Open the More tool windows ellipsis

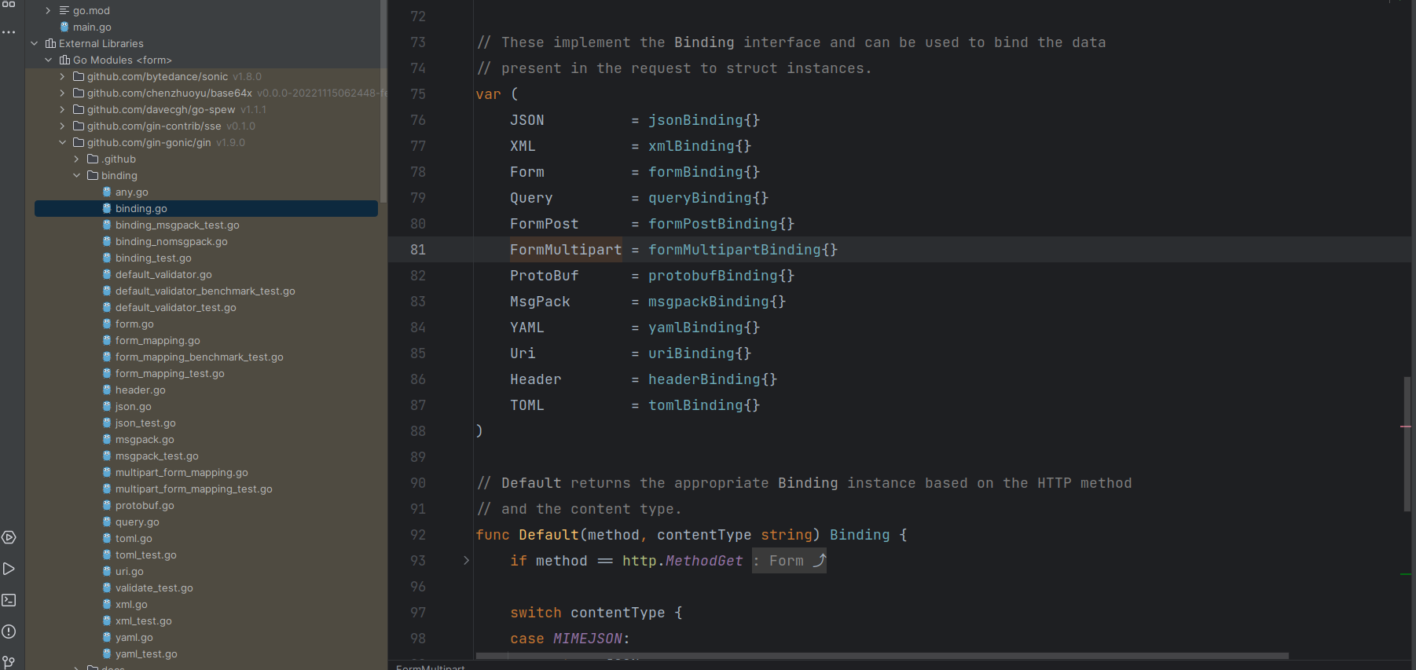[9, 32]
